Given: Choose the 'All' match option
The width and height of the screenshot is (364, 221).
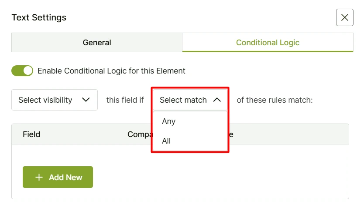Looking at the screenshot, I should tap(166, 141).
